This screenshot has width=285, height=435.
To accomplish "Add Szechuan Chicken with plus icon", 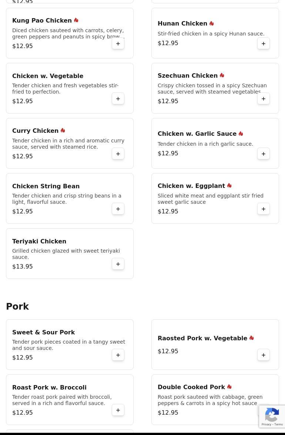I will (x=264, y=99).
